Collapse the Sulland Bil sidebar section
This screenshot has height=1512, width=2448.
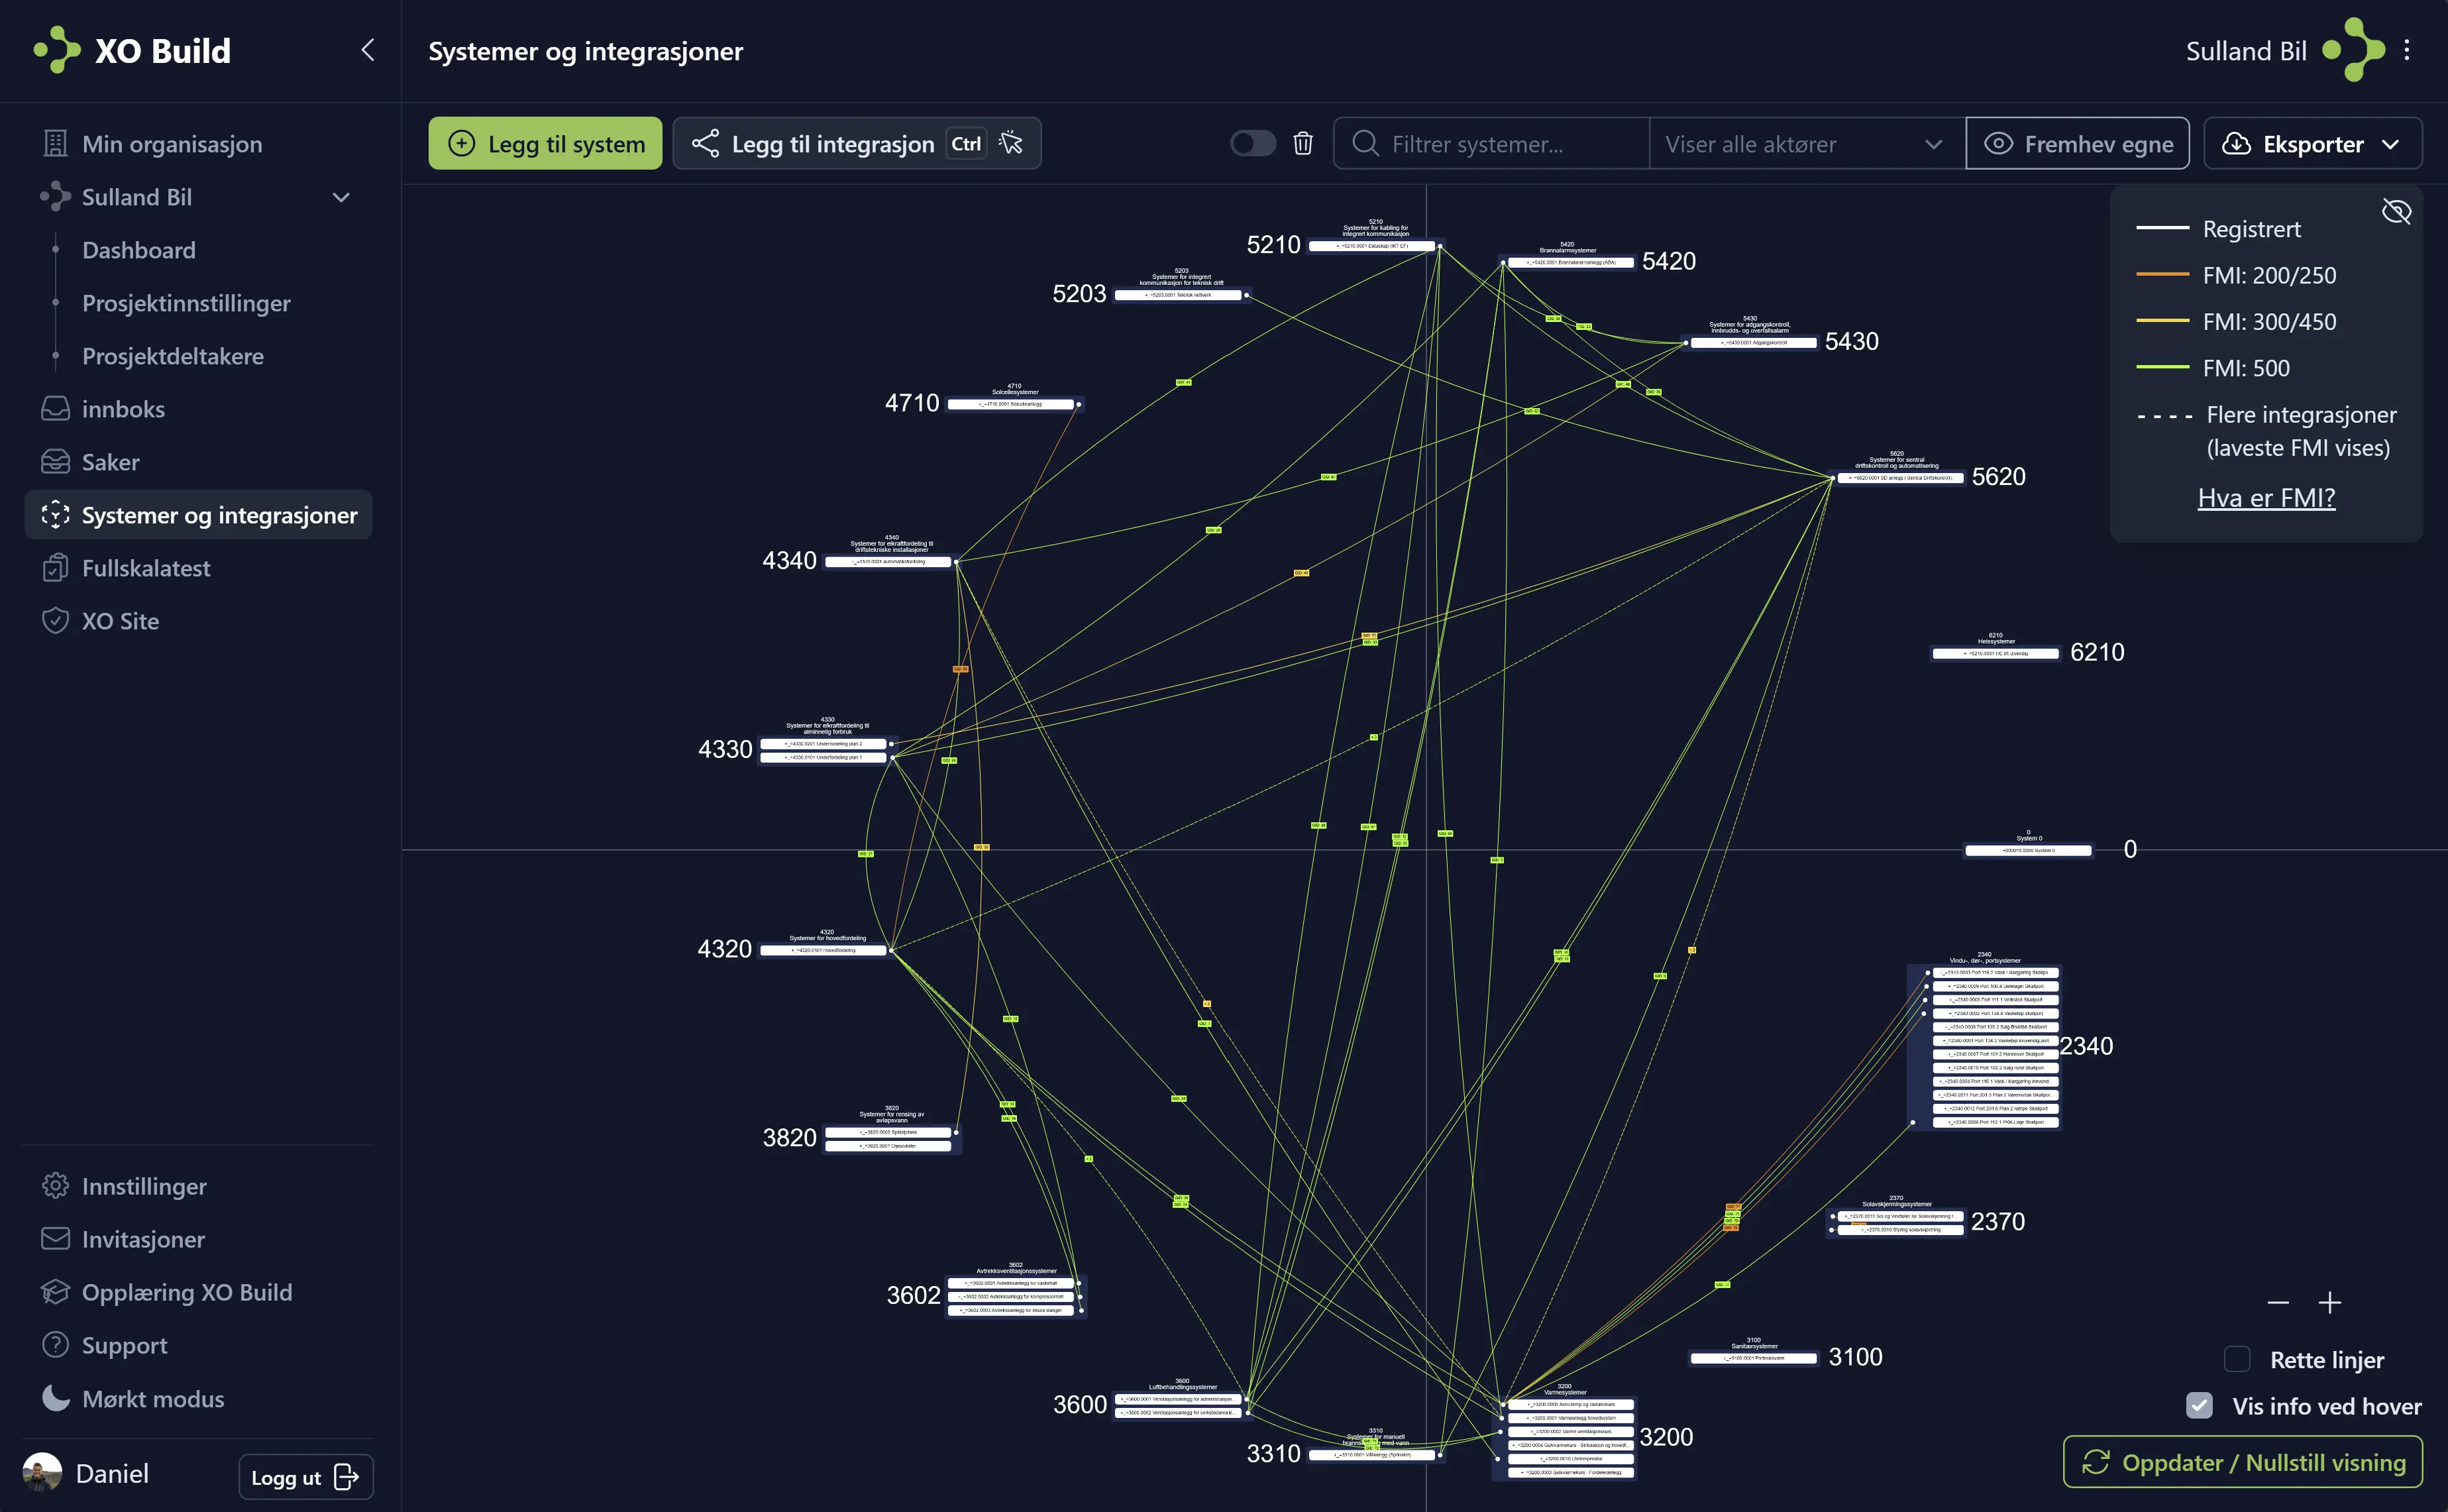[341, 198]
